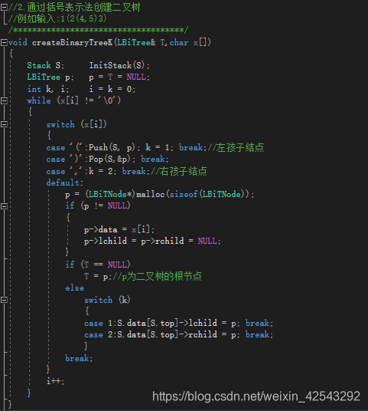
Task: Click the 'case 1:' lchild assignment line
Action: pyautogui.click(x=178, y=323)
